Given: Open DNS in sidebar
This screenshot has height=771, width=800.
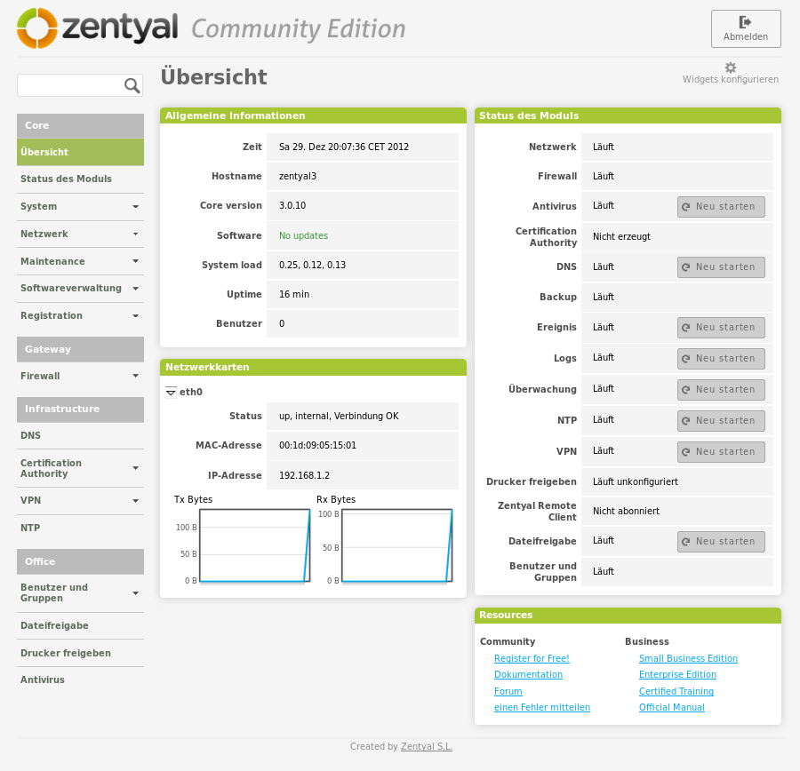Looking at the screenshot, I should 80,435.
